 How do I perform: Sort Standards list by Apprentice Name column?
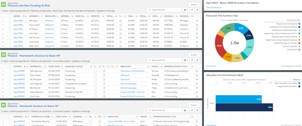pos(41,117)
